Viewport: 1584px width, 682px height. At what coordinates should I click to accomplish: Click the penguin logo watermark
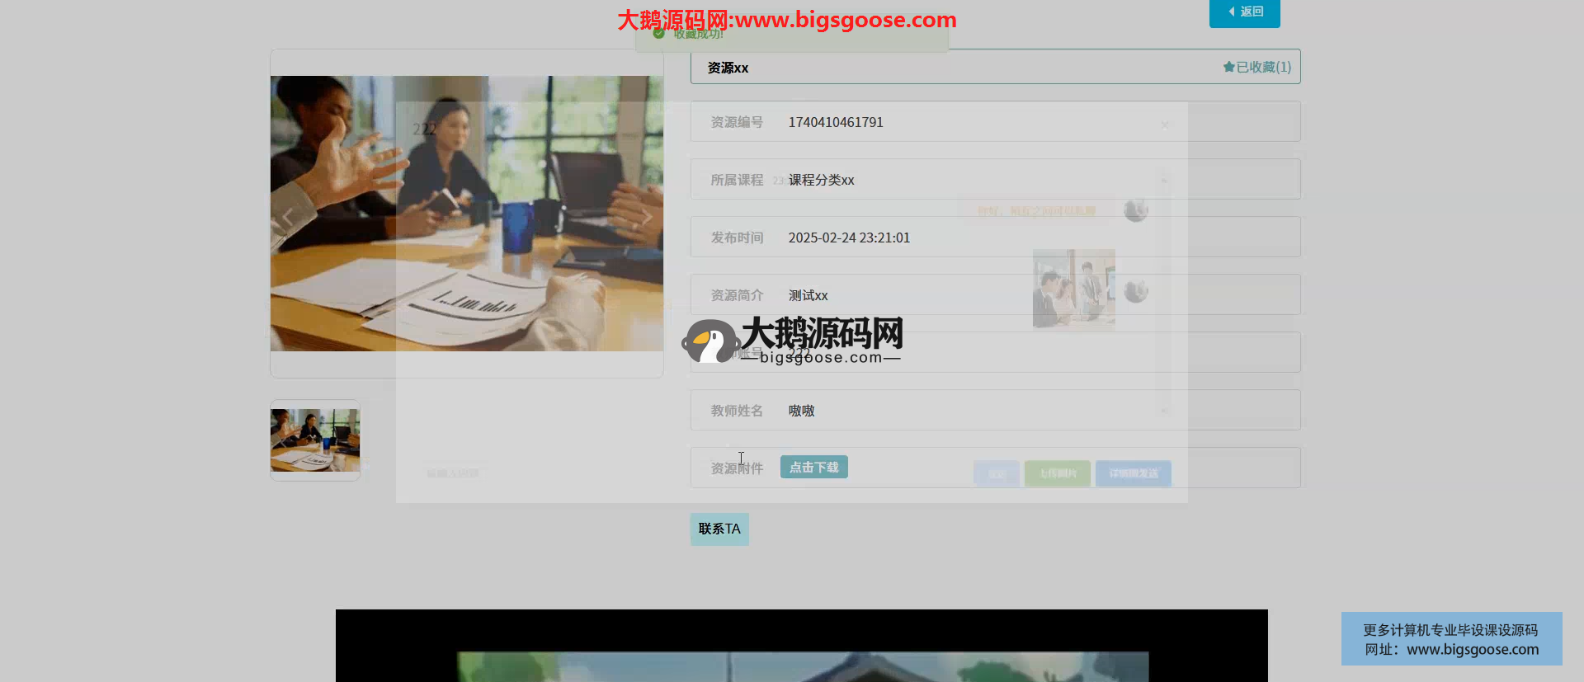(709, 341)
